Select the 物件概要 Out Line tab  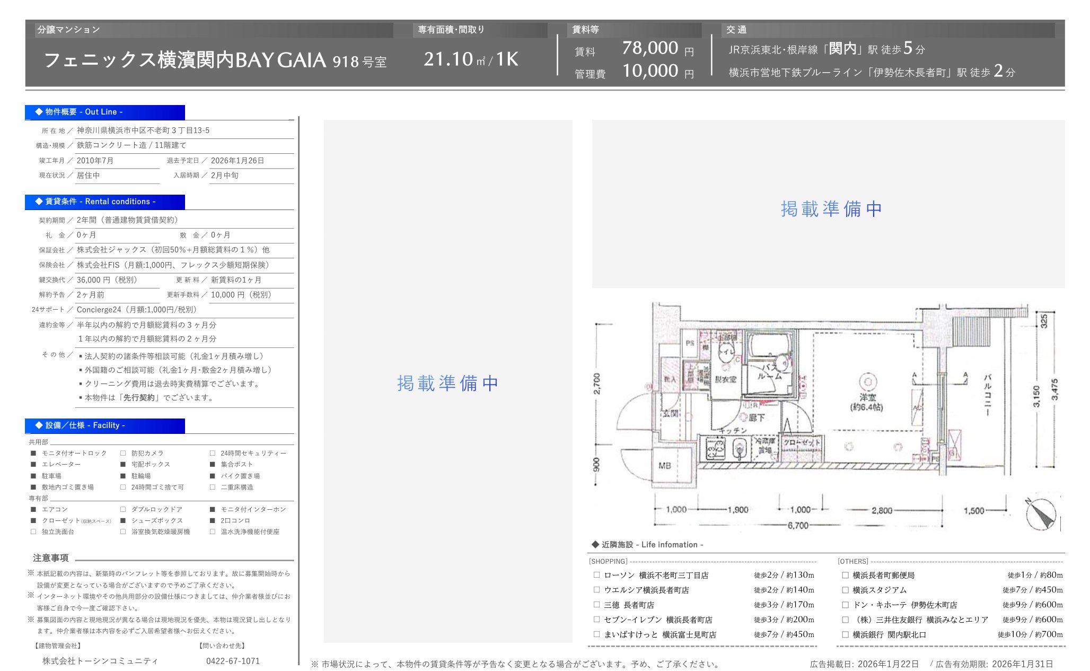[105, 112]
